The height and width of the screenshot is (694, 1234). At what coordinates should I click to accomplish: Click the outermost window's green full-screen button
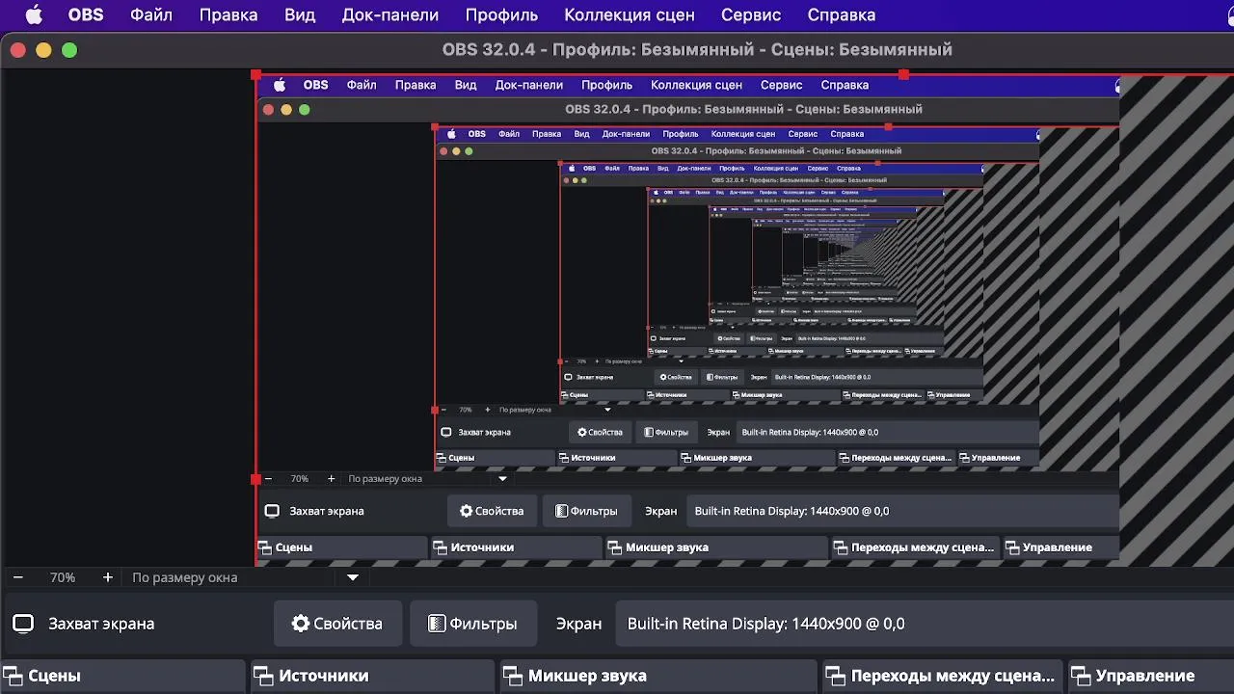tap(69, 50)
